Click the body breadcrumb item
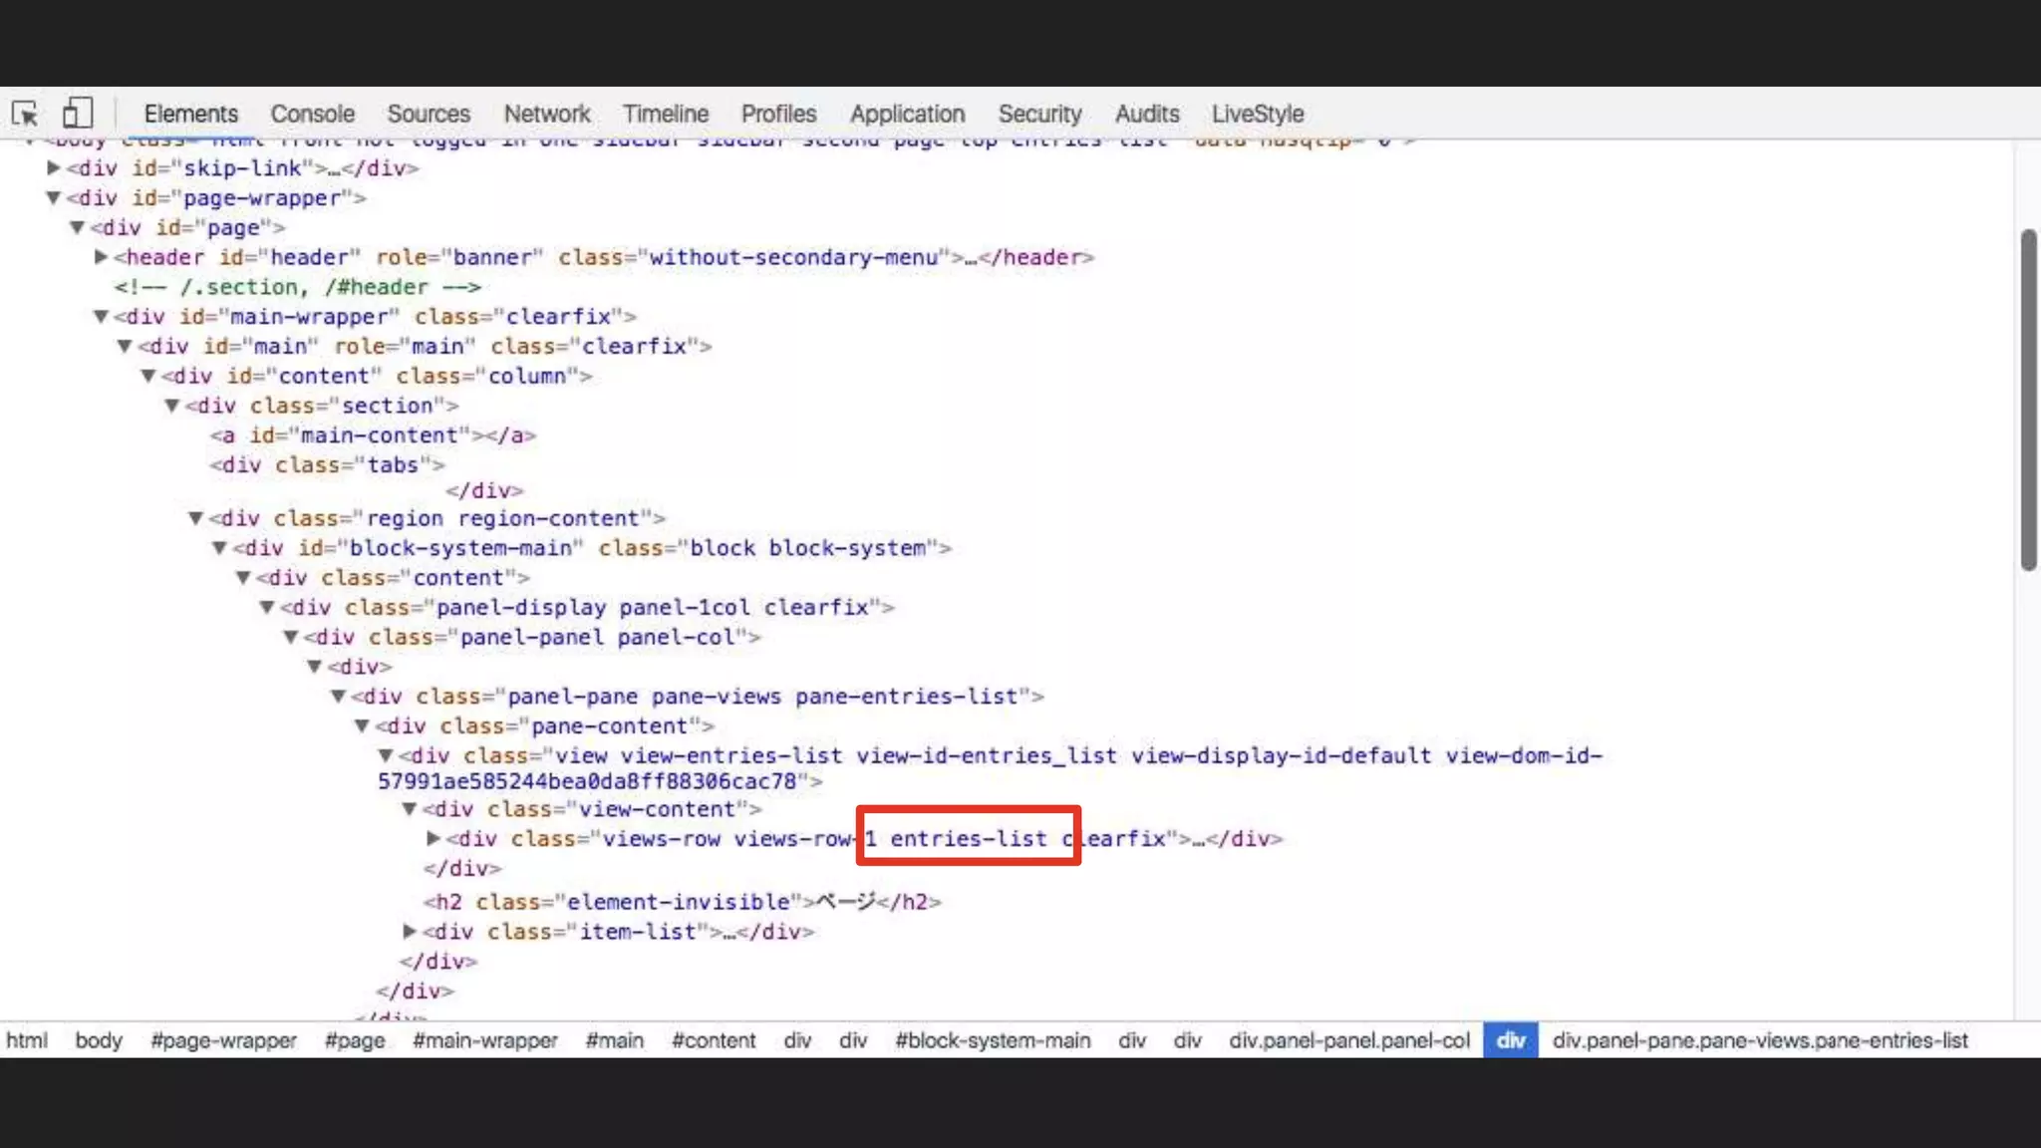 pyautogui.click(x=99, y=1040)
